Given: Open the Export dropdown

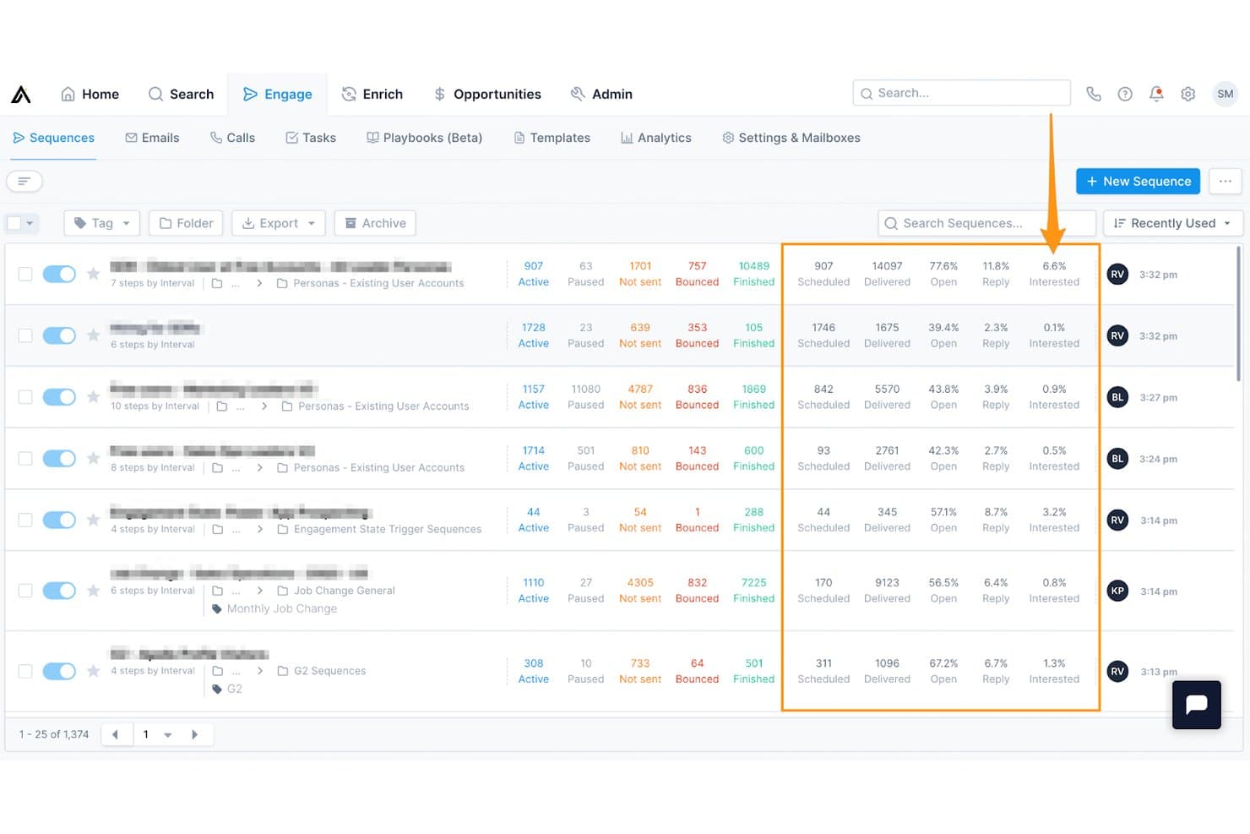Looking at the screenshot, I should tap(279, 223).
